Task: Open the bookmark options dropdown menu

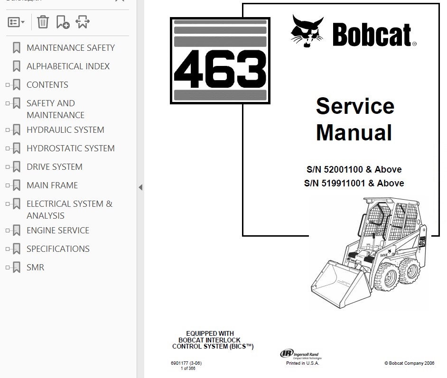Action: [16, 22]
